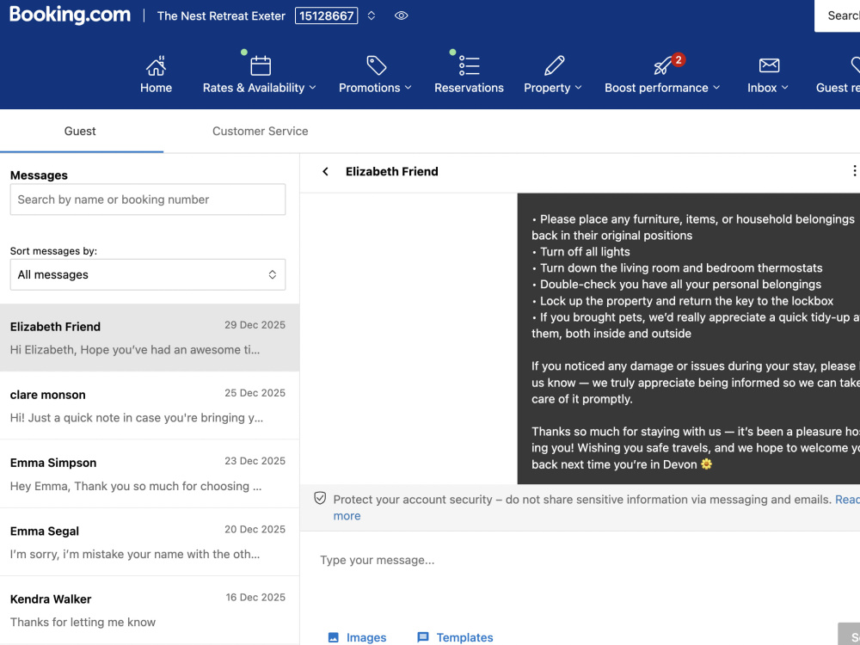Screen dimensions: 860x645
Task: Open the All messages sort dropdown
Action: (x=148, y=275)
